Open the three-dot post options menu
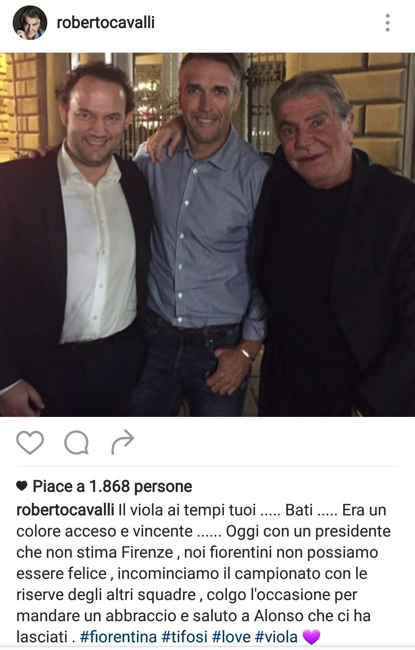 (x=387, y=23)
